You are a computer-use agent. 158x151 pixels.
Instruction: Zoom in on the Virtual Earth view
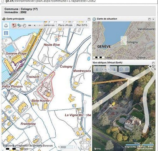coord(127,69)
